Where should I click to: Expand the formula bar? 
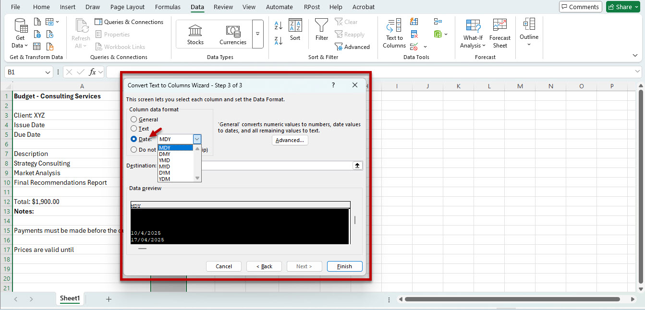[637, 72]
